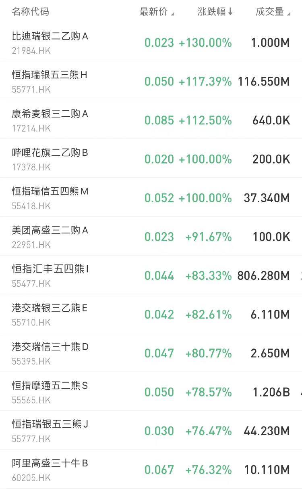The image size is (302, 489).
Task: Click the 名称代码 column header
Action: [31, 12]
